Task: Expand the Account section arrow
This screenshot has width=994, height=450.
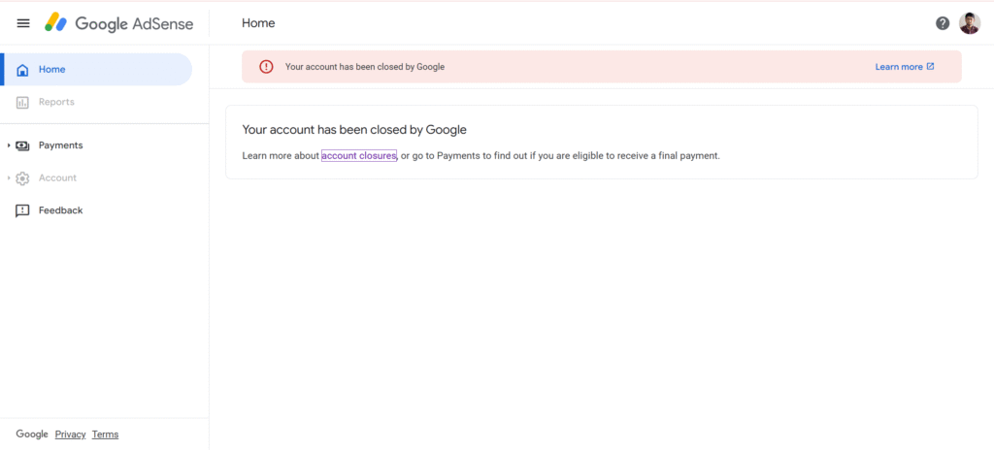Action: click(x=9, y=178)
